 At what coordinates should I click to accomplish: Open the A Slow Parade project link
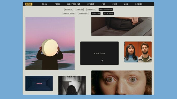pyautogui.click(x=99, y=53)
